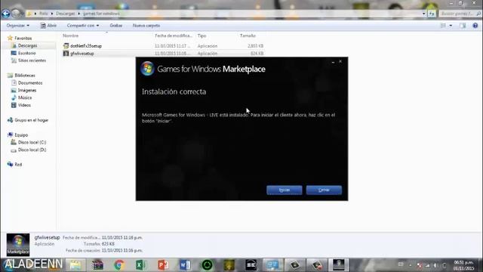Screen dimensions: 483x272
Task: Click the Marketplace thumbnail in details pane
Action: point(18,245)
